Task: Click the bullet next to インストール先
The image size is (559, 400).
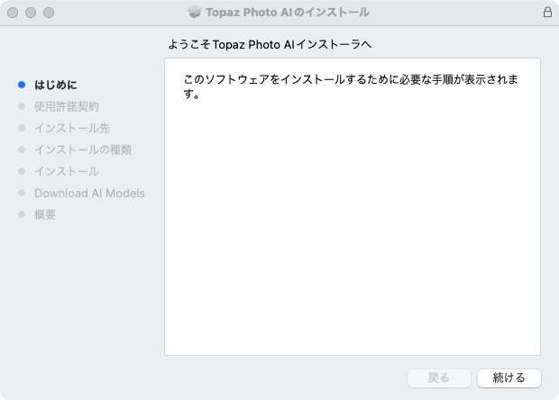Action: point(22,128)
